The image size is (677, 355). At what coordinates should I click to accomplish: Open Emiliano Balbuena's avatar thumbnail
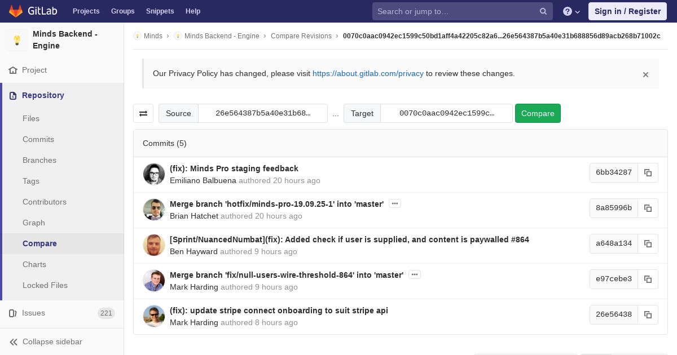(154, 174)
